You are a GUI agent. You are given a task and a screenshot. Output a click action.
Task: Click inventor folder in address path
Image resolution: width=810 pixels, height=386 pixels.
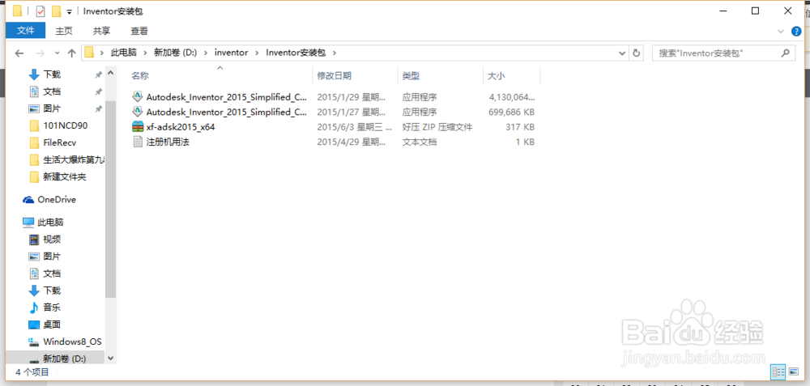[x=232, y=53]
